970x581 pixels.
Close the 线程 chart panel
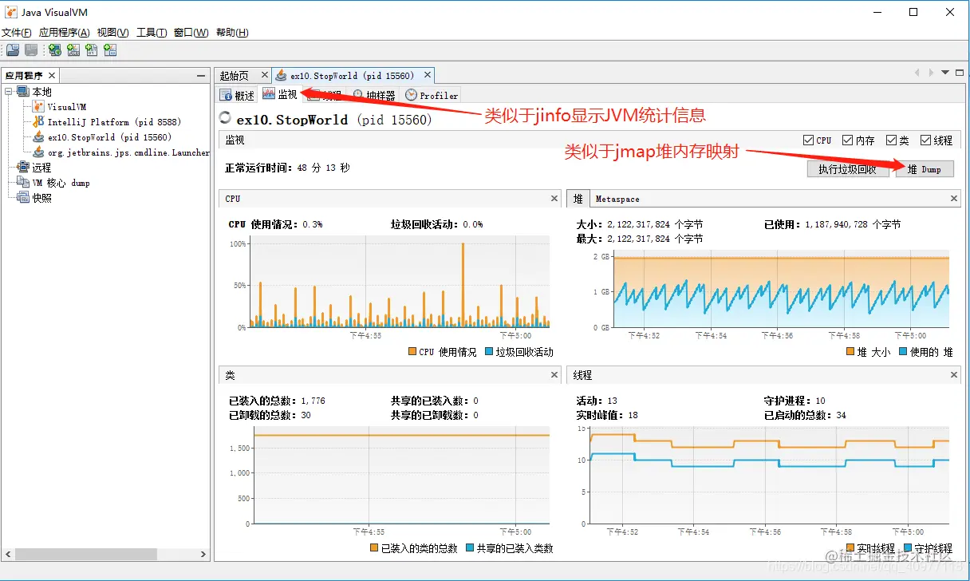pos(954,374)
